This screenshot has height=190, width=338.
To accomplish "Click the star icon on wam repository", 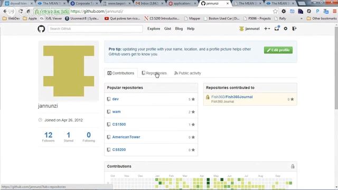I will 193,112.
